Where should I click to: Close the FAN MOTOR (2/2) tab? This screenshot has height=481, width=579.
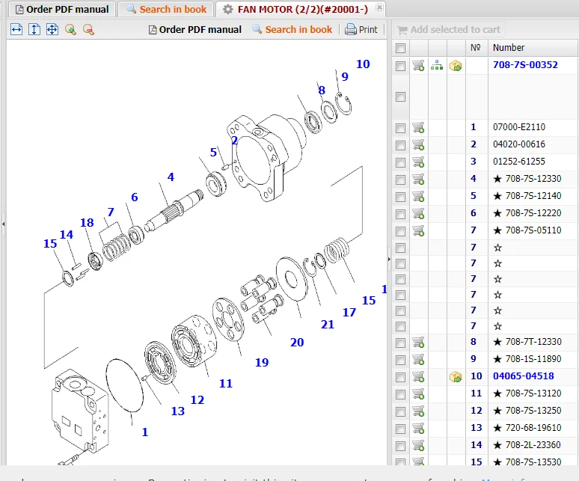coord(379,9)
